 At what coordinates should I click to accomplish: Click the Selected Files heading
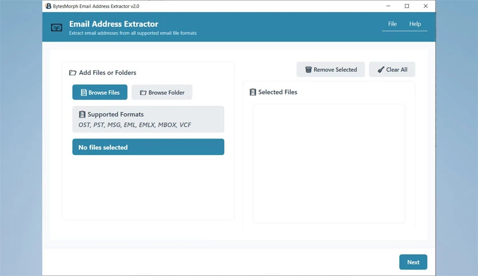pos(278,92)
